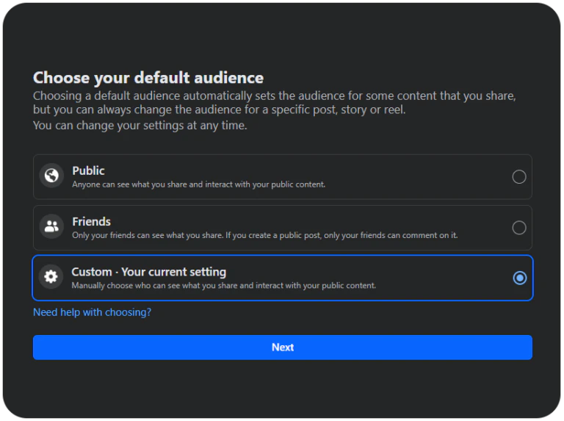Image resolution: width=564 pixels, height=421 pixels.
Task: Click 'You can change your settings at any time.'
Action: [140, 125]
